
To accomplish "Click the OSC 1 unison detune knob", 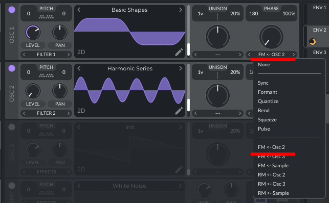I will 217,37.
